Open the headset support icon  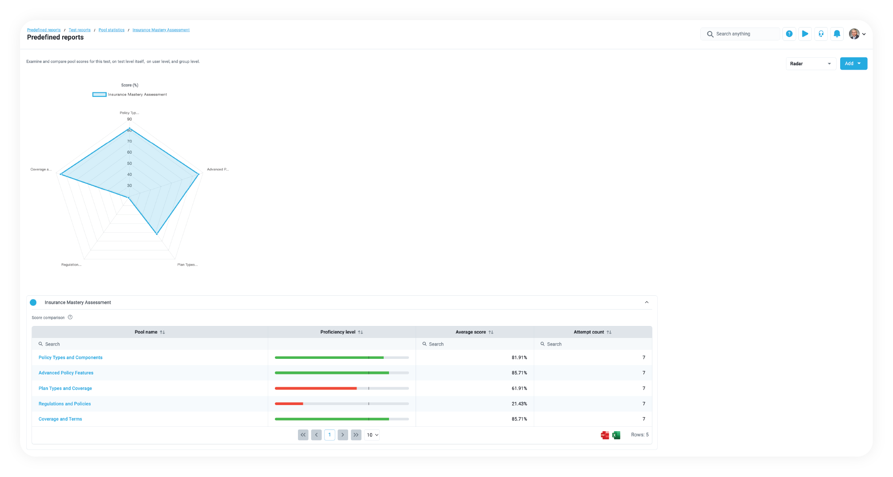point(821,34)
